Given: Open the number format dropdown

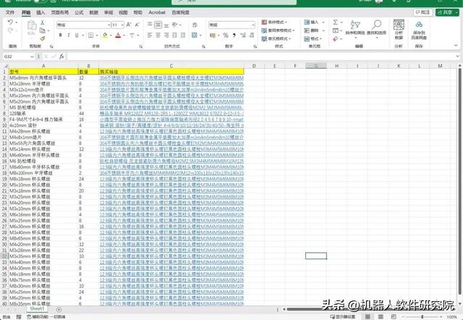Looking at the screenshot, I should click(x=253, y=25).
